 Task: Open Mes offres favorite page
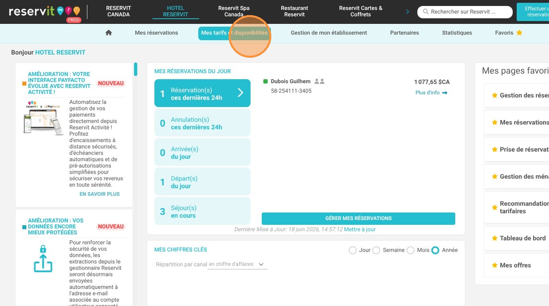tap(516, 265)
